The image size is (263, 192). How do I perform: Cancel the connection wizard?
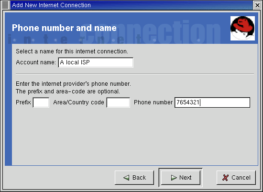tap(236, 178)
